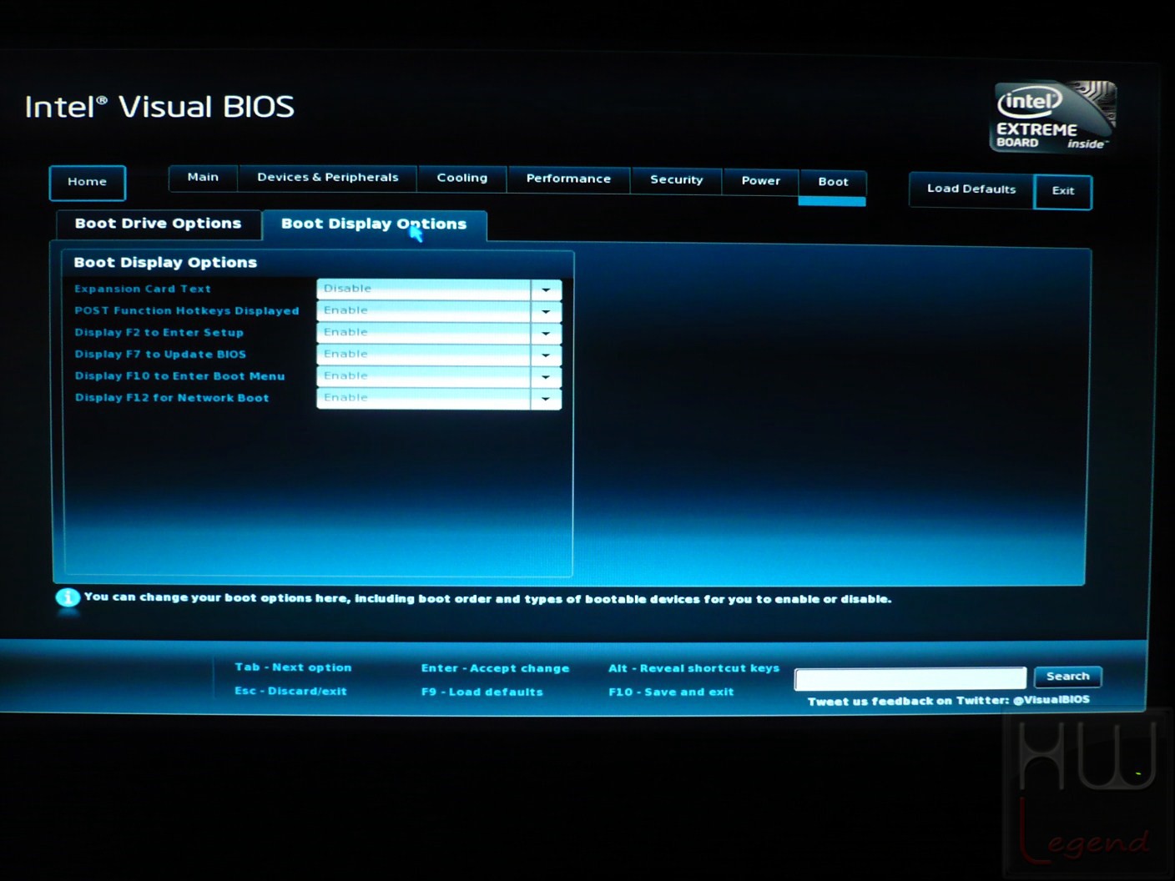Click the 'Esc - Discard/exit' hint
This screenshot has width=1175, height=881.
(x=290, y=691)
